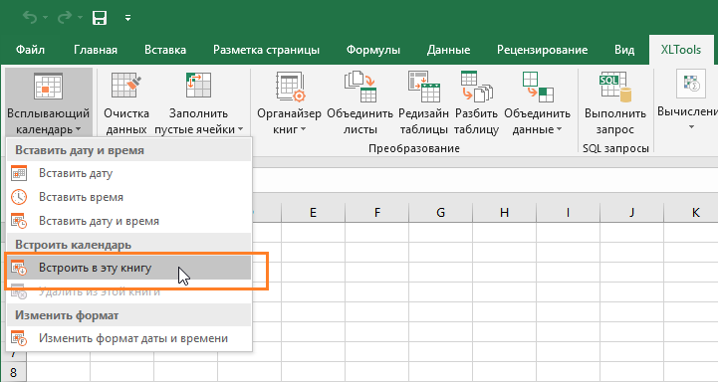Open the Undo history dropdown arrow
Screen dimensions: 718x382
46,18
